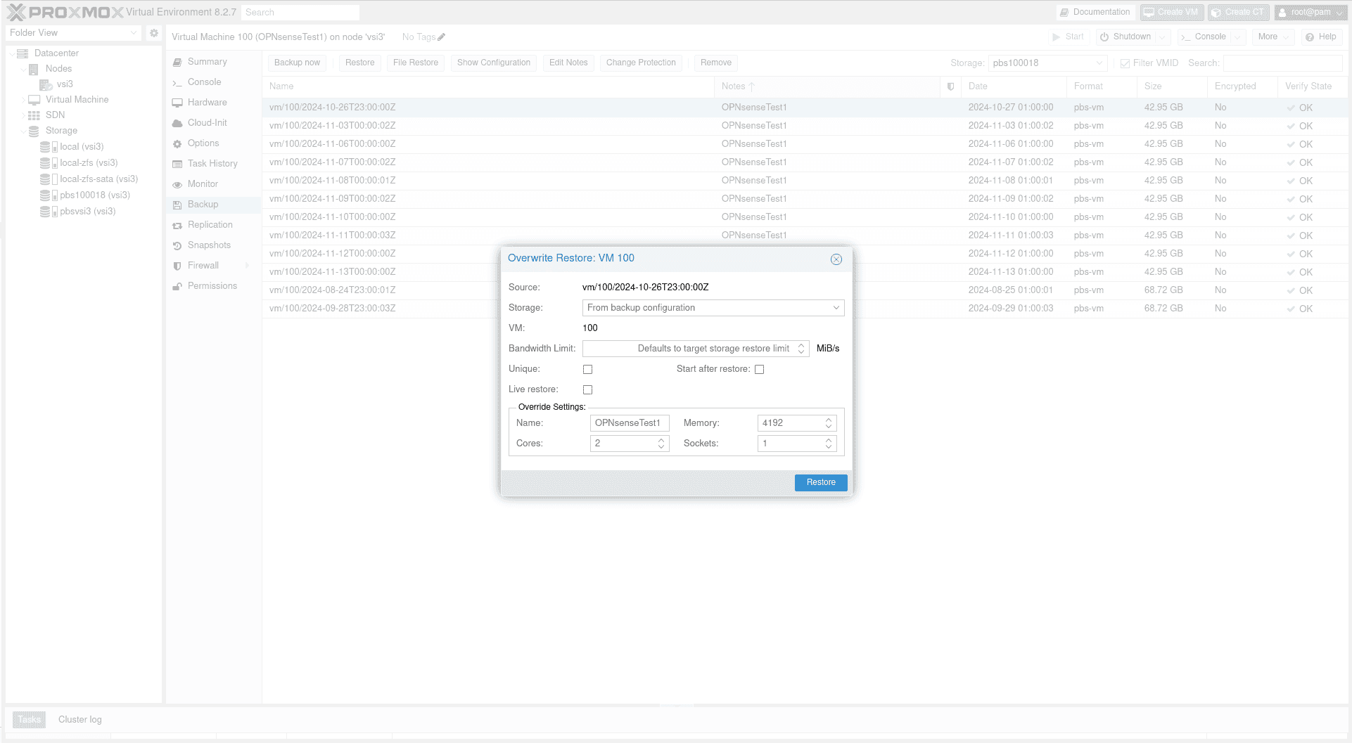1352x743 pixels.
Task: Click the Folder View settings gear icon
Action: (x=154, y=33)
